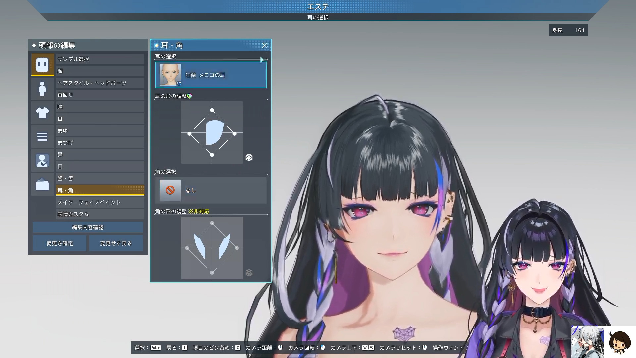
Task: Open the character checkmark category icon
Action: [42, 160]
